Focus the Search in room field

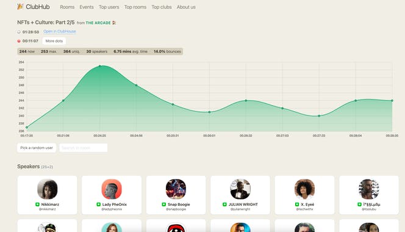pyautogui.click(x=83, y=148)
